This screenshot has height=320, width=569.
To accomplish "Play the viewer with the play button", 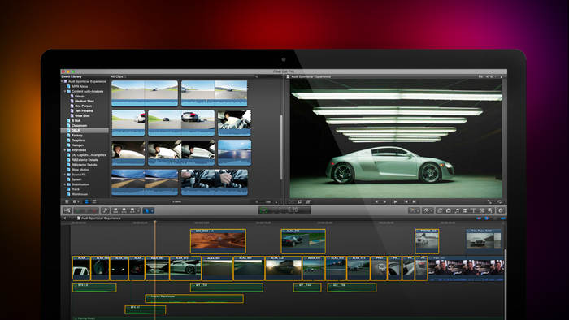I will (395, 202).
